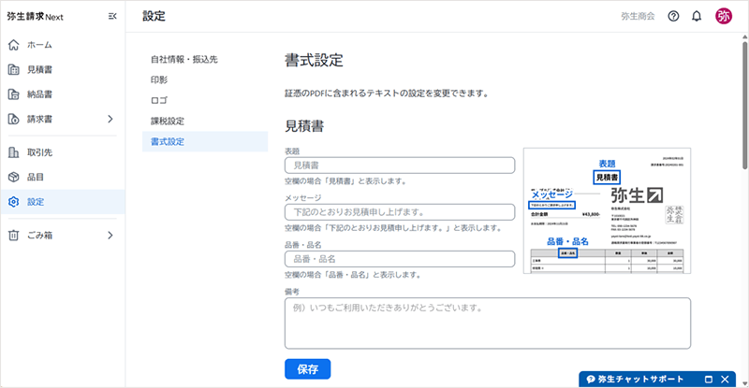
Task: Click the ごみ箱 trash can icon
Action: [13, 235]
